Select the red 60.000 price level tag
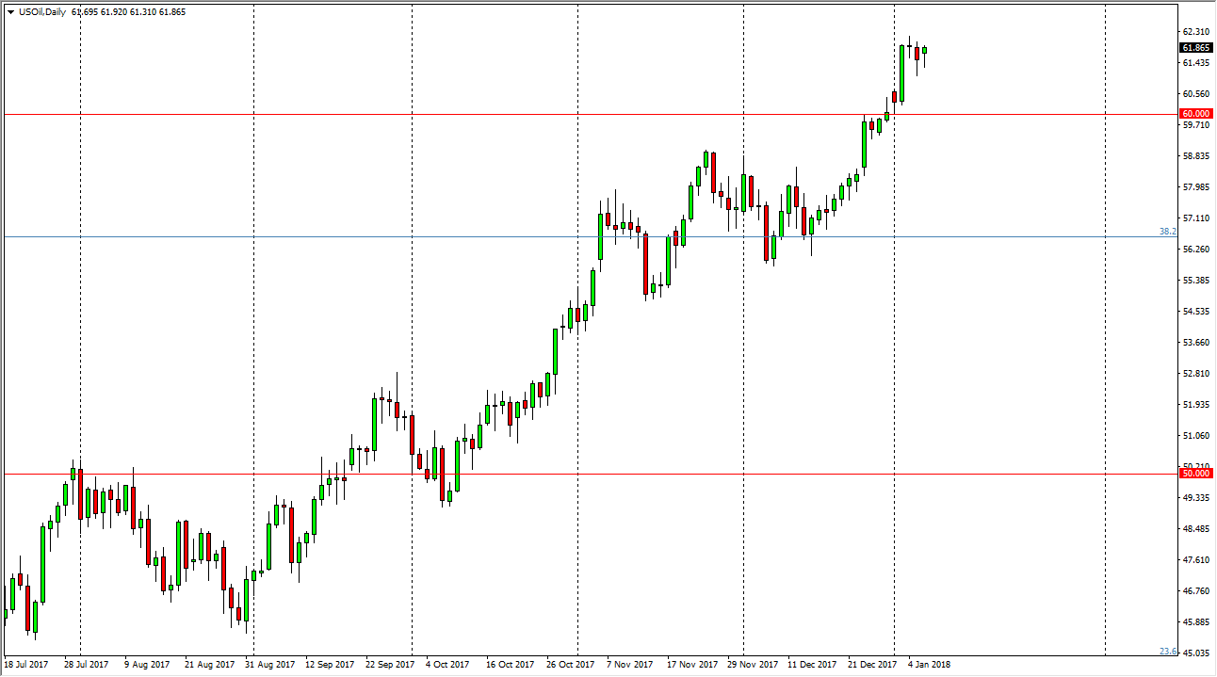Image resolution: width=1217 pixels, height=677 pixels. tap(1195, 114)
